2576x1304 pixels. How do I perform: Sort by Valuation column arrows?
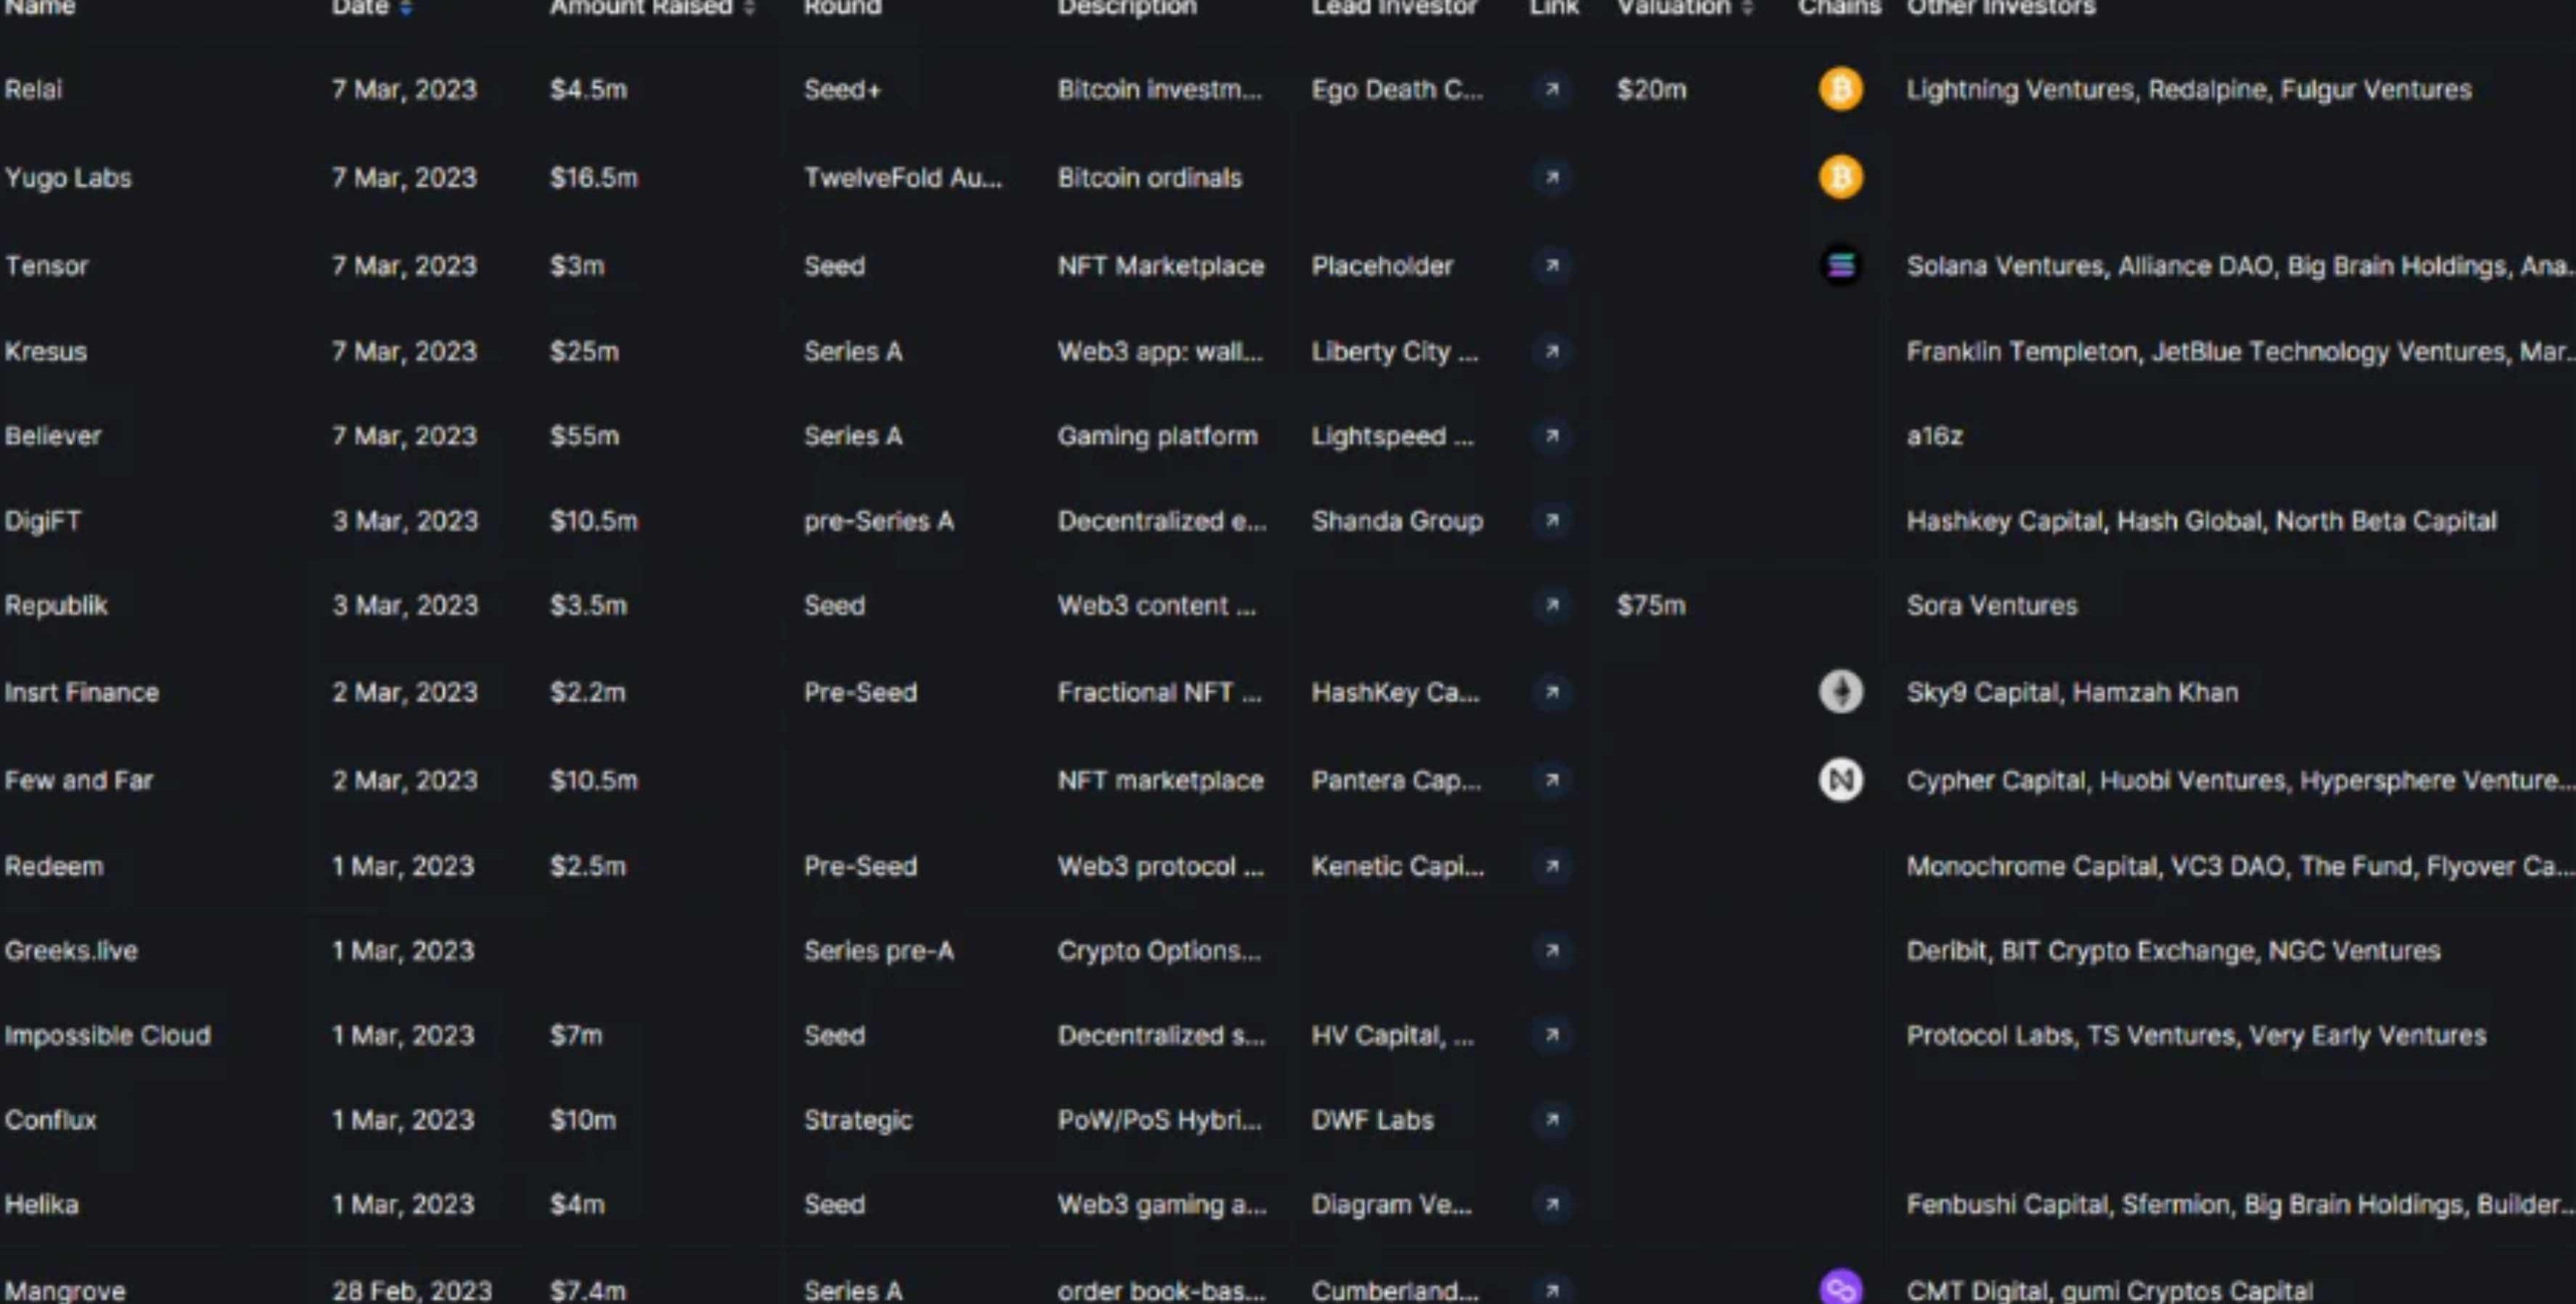tap(1747, 8)
